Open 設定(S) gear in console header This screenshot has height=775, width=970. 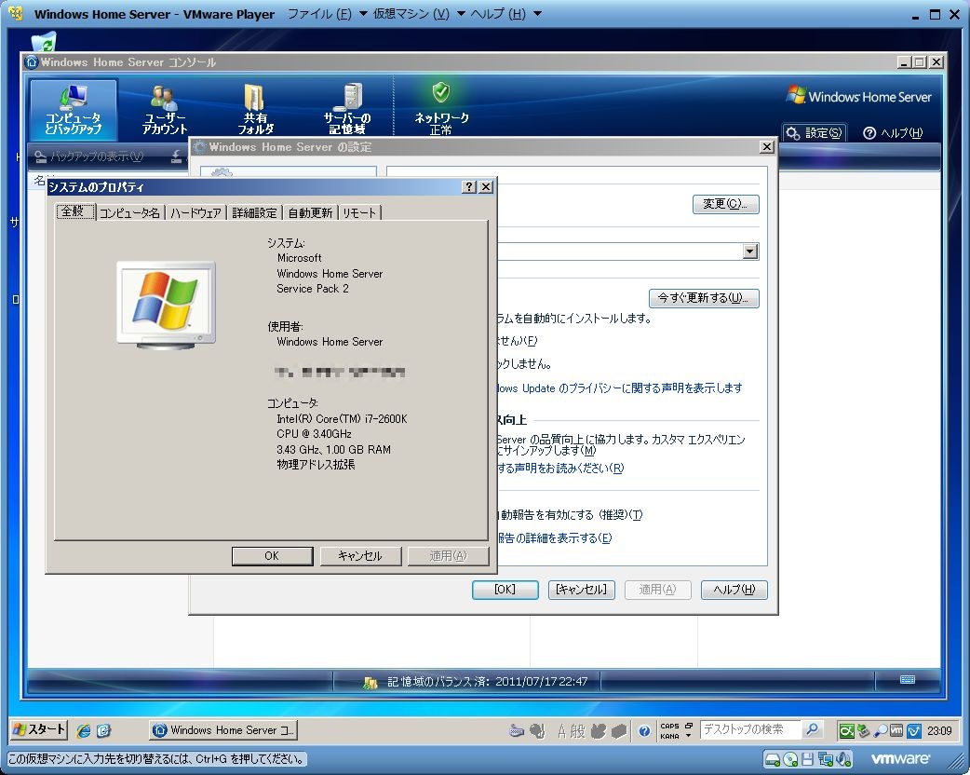tap(814, 132)
